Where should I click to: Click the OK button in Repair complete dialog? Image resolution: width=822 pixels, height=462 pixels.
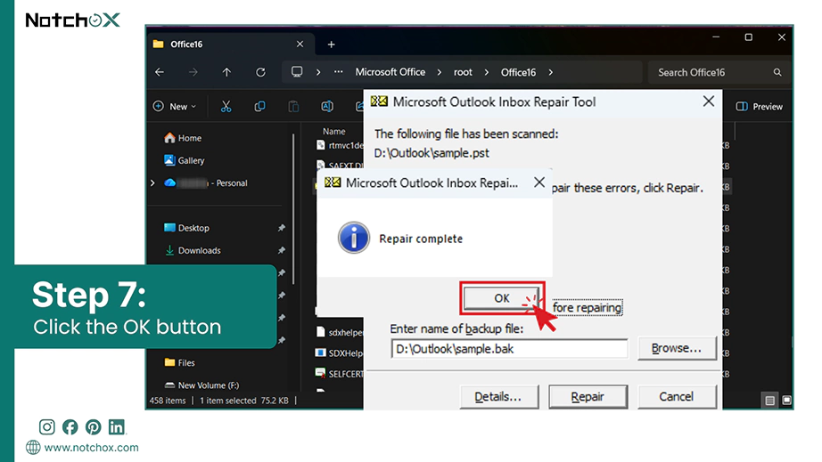click(x=502, y=298)
